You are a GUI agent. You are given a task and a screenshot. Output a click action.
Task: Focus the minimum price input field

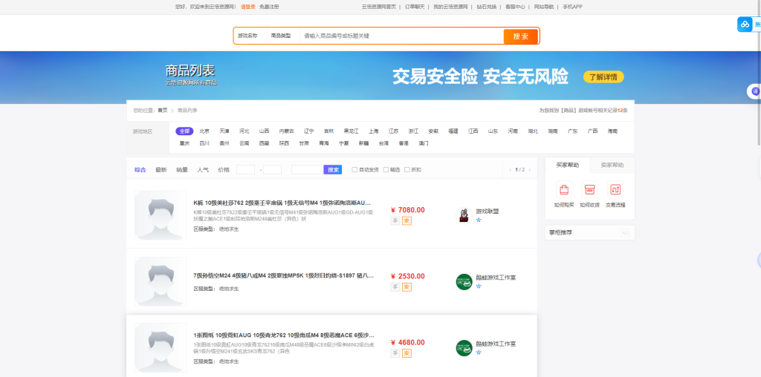click(x=245, y=170)
